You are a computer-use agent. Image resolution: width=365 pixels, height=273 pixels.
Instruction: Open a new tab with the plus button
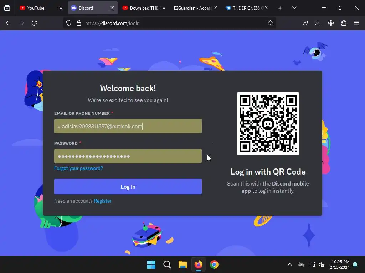[x=280, y=8]
